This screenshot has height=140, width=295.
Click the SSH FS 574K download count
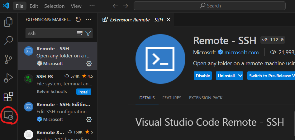point(72,76)
